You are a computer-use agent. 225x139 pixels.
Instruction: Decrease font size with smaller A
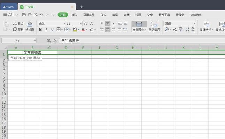click(x=92, y=24)
